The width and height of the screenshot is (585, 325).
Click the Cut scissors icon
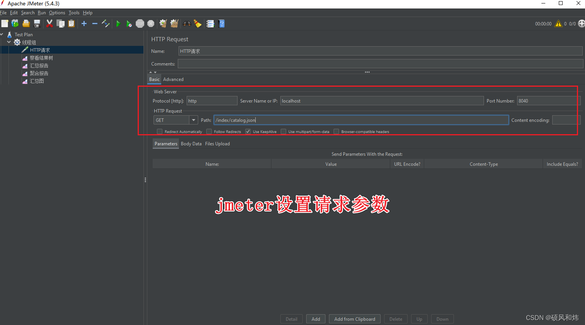(x=49, y=24)
